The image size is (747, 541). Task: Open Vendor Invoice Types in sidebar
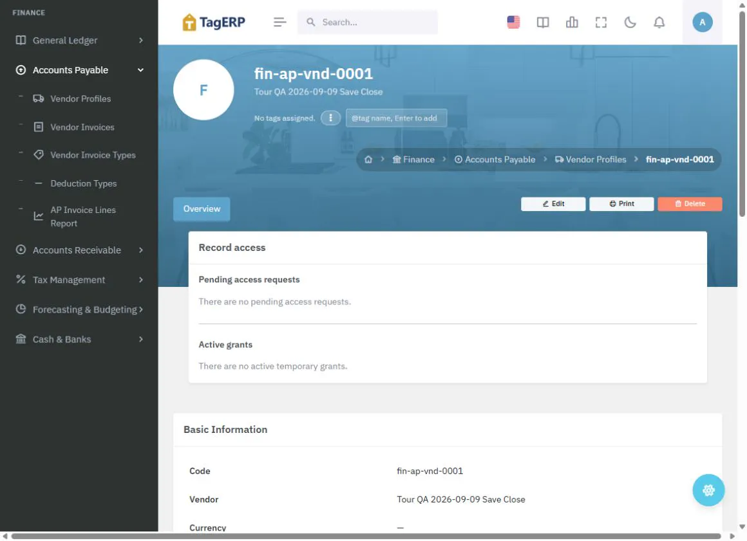point(93,155)
